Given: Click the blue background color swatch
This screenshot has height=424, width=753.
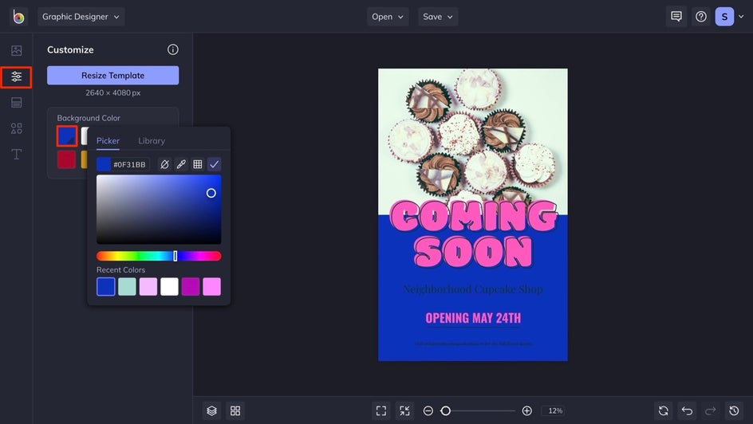Looking at the screenshot, I should pyautogui.click(x=67, y=136).
